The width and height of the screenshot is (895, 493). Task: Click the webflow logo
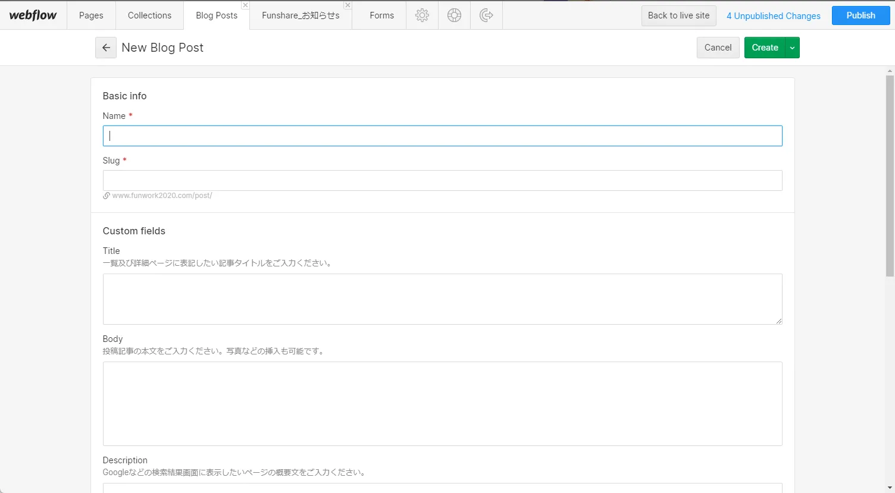pyautogui.click(x=33, y=15)
